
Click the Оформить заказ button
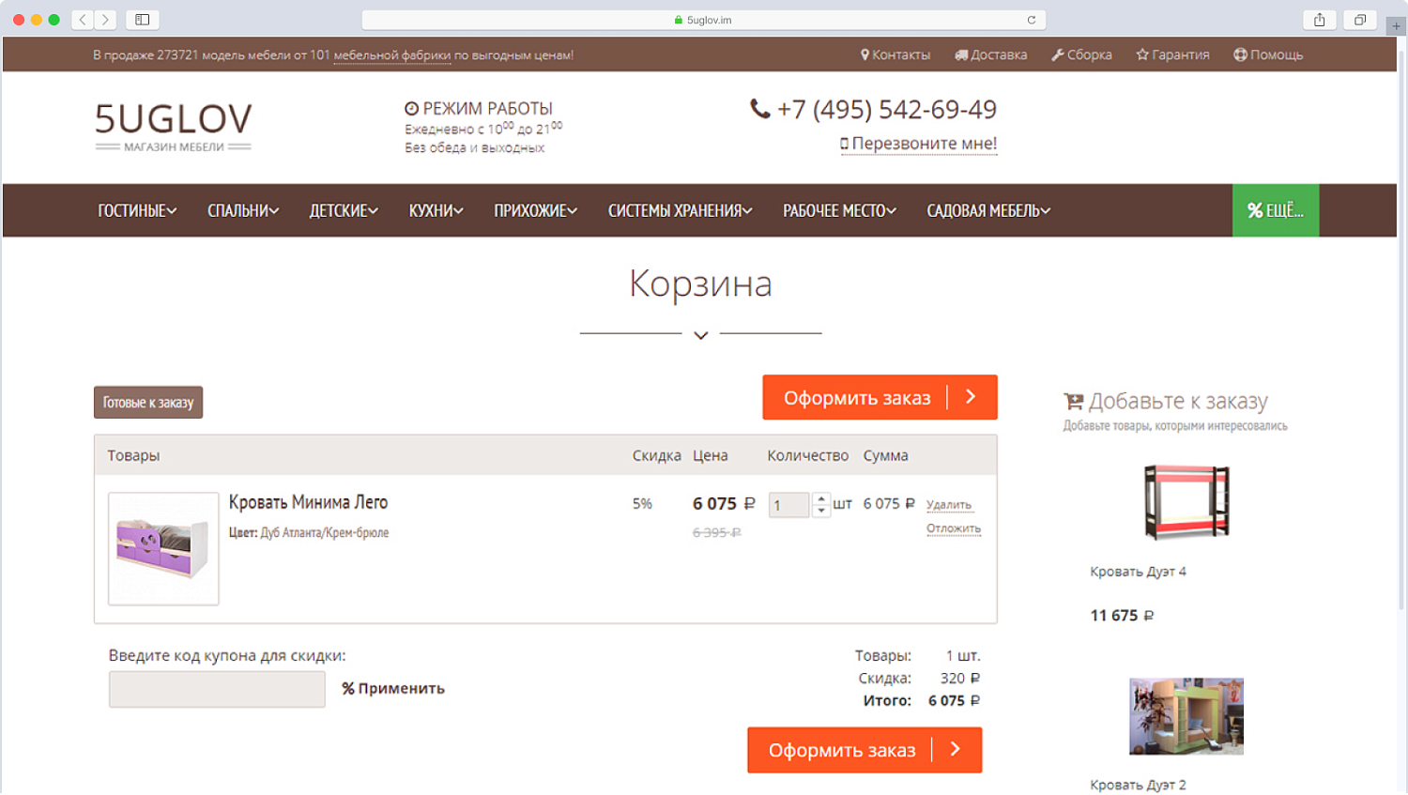coord(880,397)
